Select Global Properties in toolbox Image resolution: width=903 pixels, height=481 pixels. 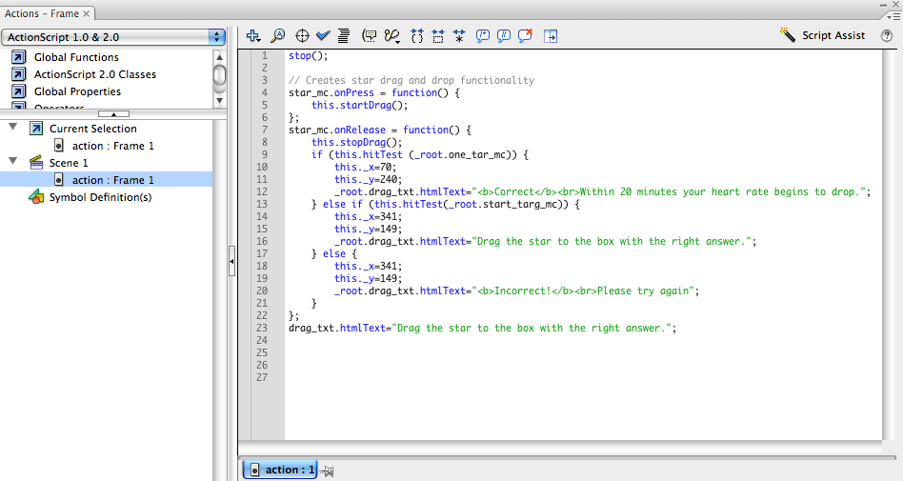(x=77, y=91)
